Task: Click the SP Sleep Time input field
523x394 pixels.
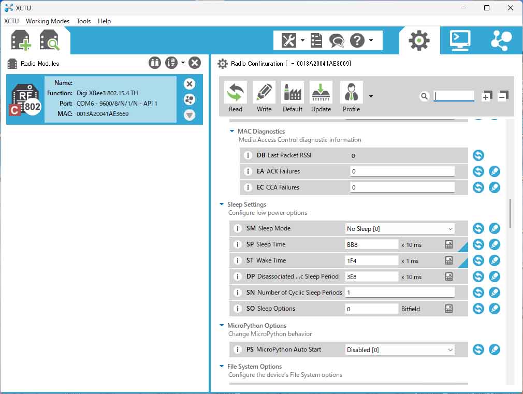Action: 372,244
